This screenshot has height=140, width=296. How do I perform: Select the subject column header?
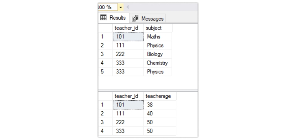pyautogui.click(x=158, y=28)
